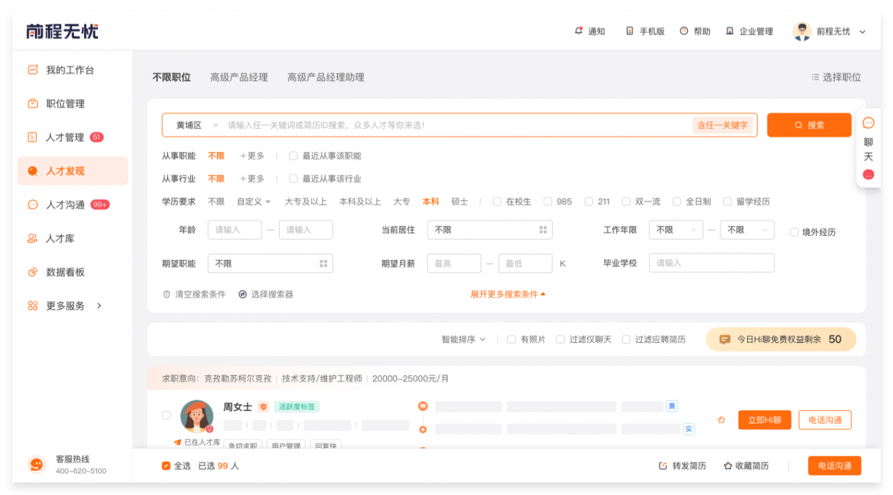
Task: Select 硕士 education option
Action: tap(460, 202)
